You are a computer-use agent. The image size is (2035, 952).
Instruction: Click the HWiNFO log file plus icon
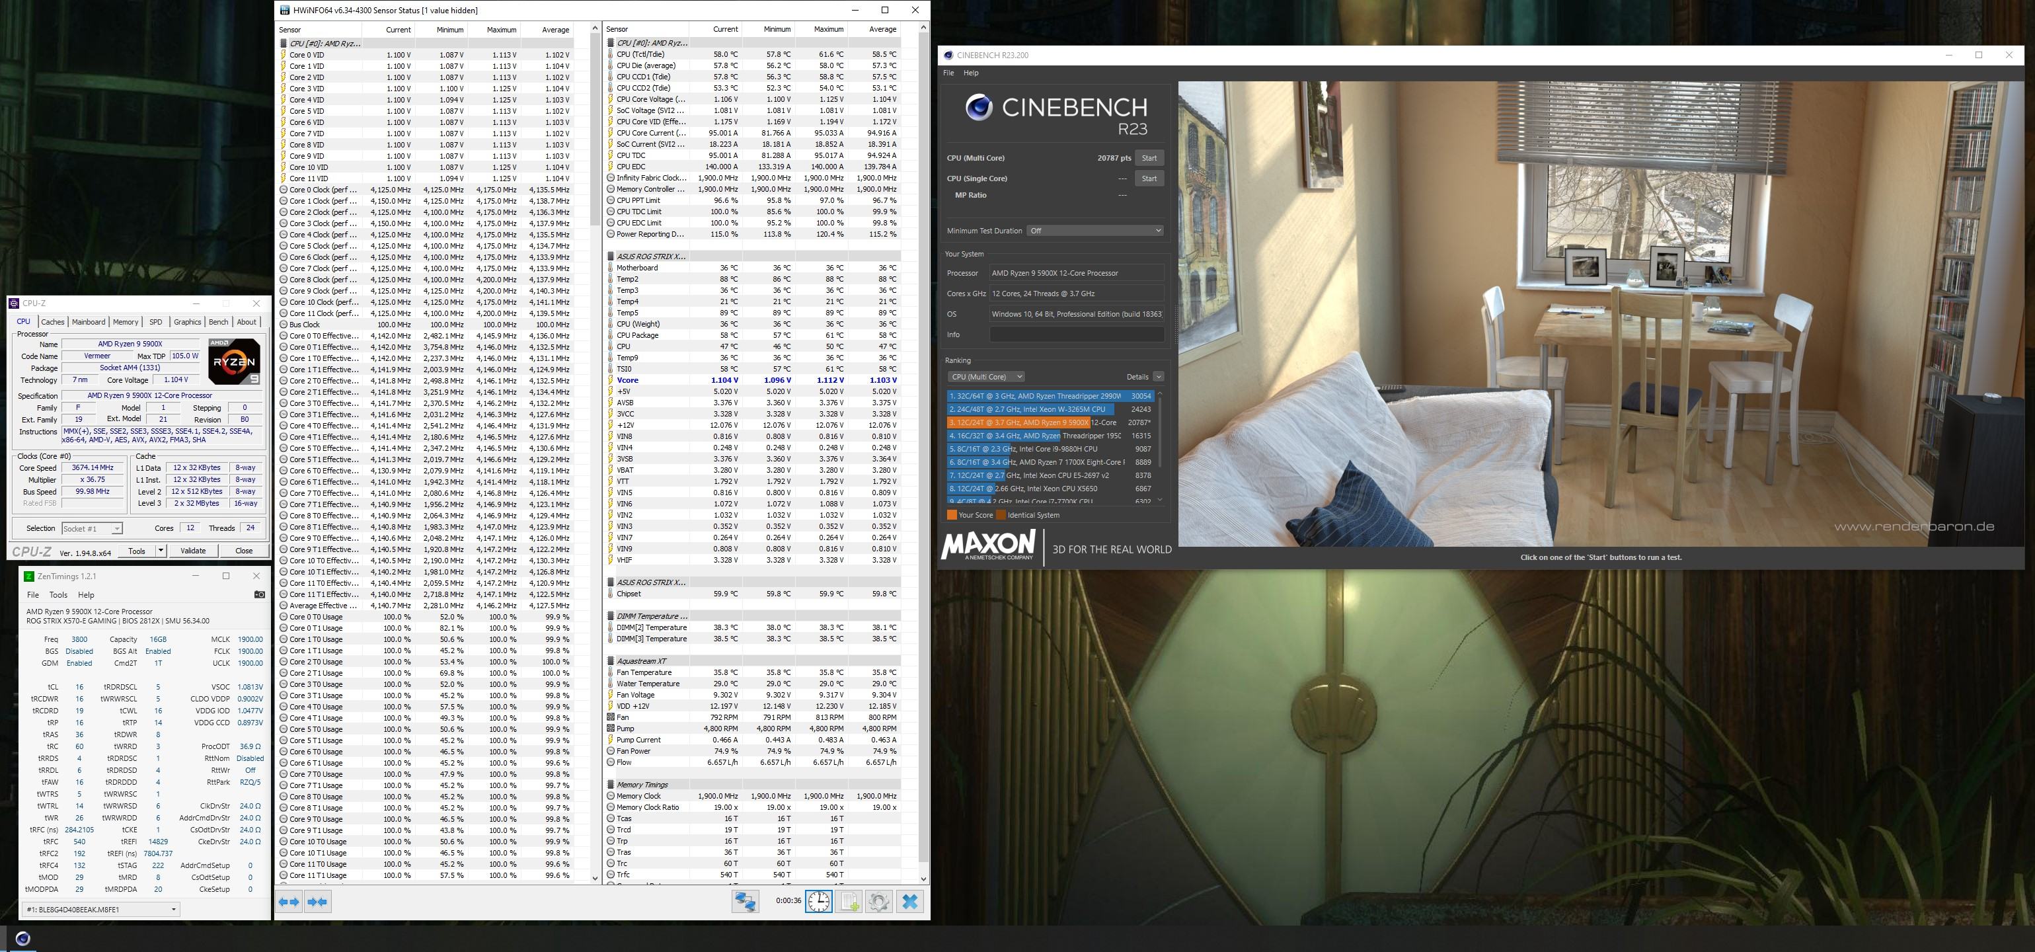pos(850,902)
